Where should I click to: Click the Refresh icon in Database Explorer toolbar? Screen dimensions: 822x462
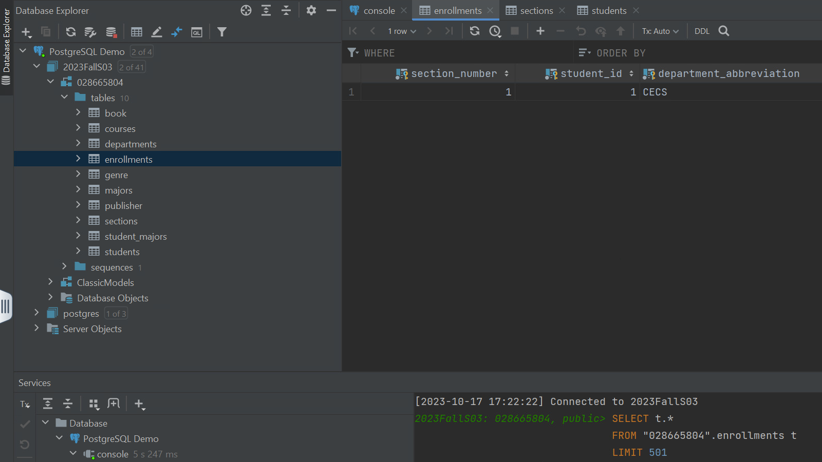(71, 32)
